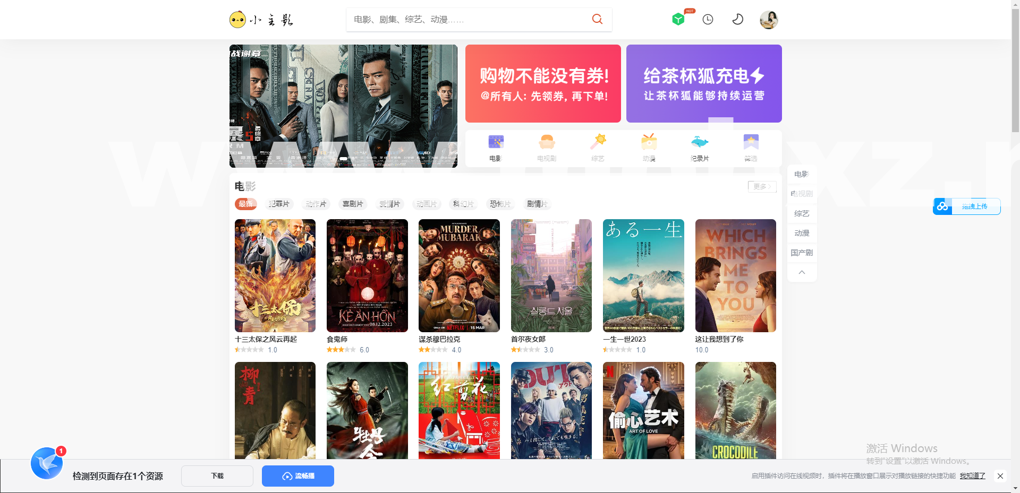Open the purple 给茶杯狐充电 banner

pyautogui.click(x=704, y=83)
